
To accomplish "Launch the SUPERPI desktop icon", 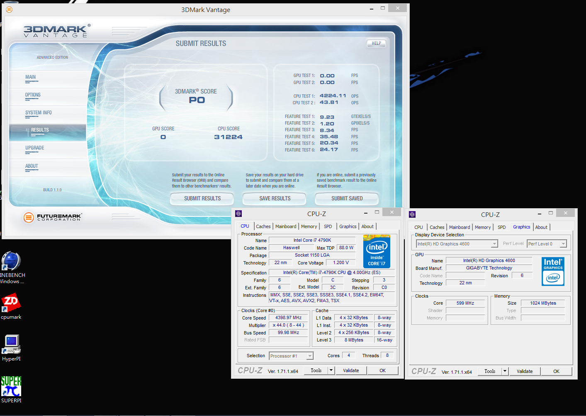I will point(11,389).
